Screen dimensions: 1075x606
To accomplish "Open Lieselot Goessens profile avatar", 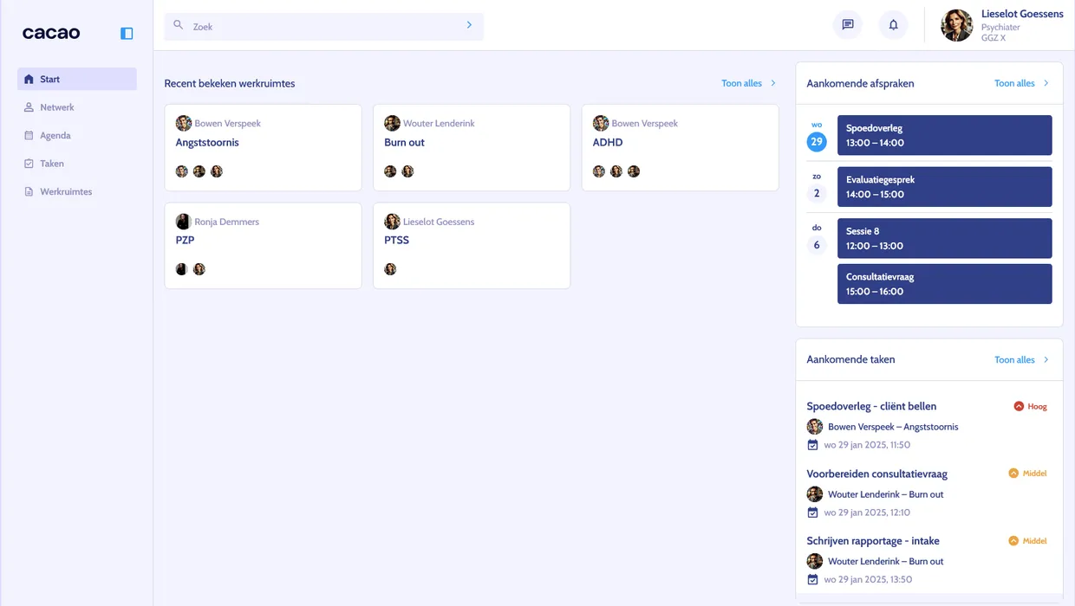I will pyautogui.click(x=956, y=25).
